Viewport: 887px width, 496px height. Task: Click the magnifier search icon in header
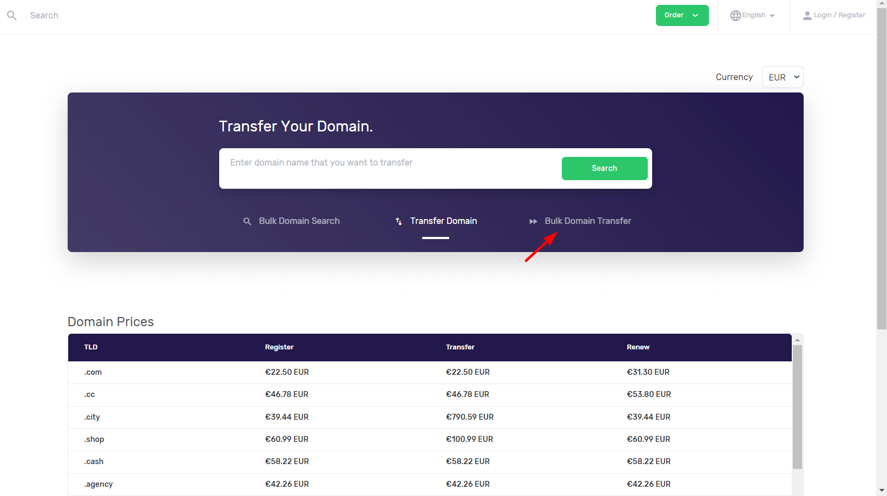[x=11, y=16]
